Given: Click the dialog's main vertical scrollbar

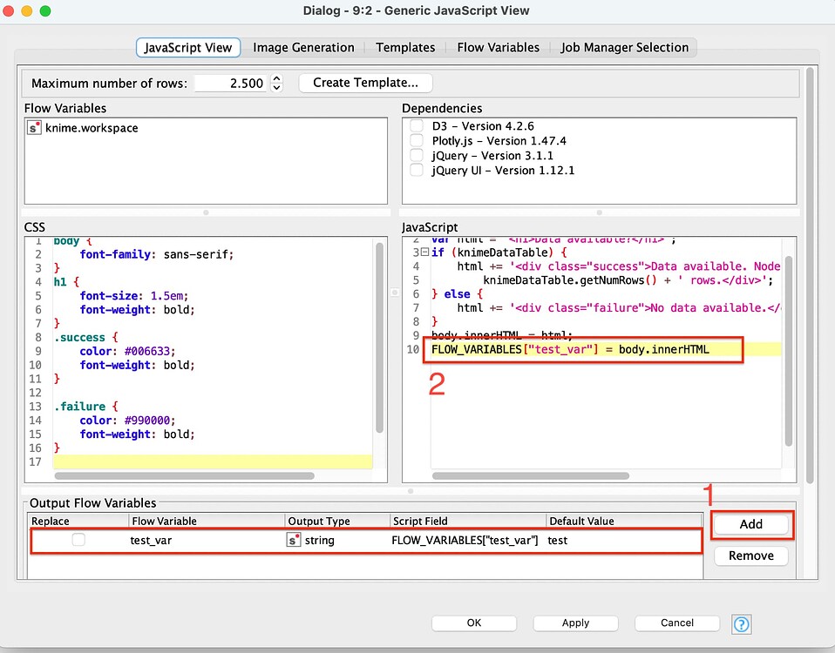Looking at the screenshot, I should [810, 275].
